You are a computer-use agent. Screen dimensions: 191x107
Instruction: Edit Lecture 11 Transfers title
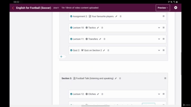[100, 39]
